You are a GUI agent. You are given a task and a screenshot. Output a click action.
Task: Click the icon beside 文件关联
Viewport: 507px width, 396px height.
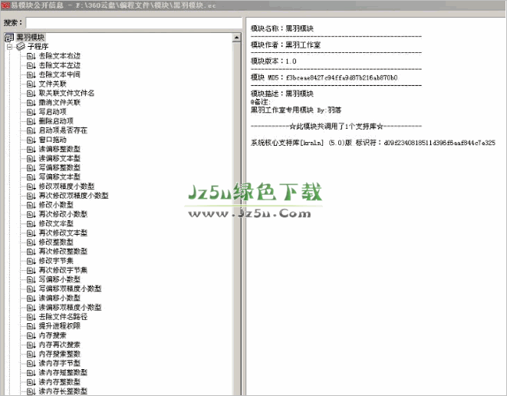(x=31, y=84)
